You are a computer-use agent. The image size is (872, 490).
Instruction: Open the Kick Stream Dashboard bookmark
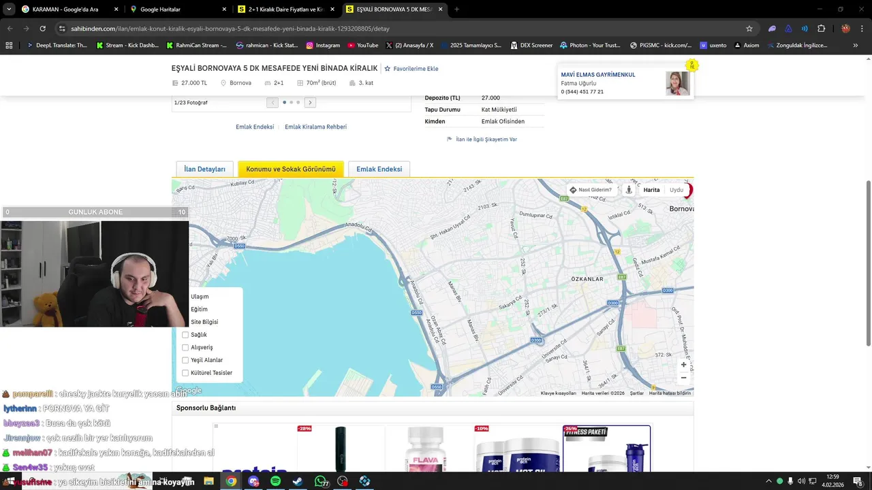coord(127,46)
